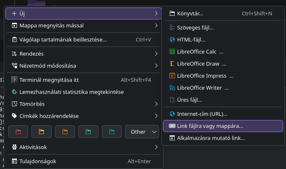Click the Tulajdonságok properties icon

coord(14,161)
